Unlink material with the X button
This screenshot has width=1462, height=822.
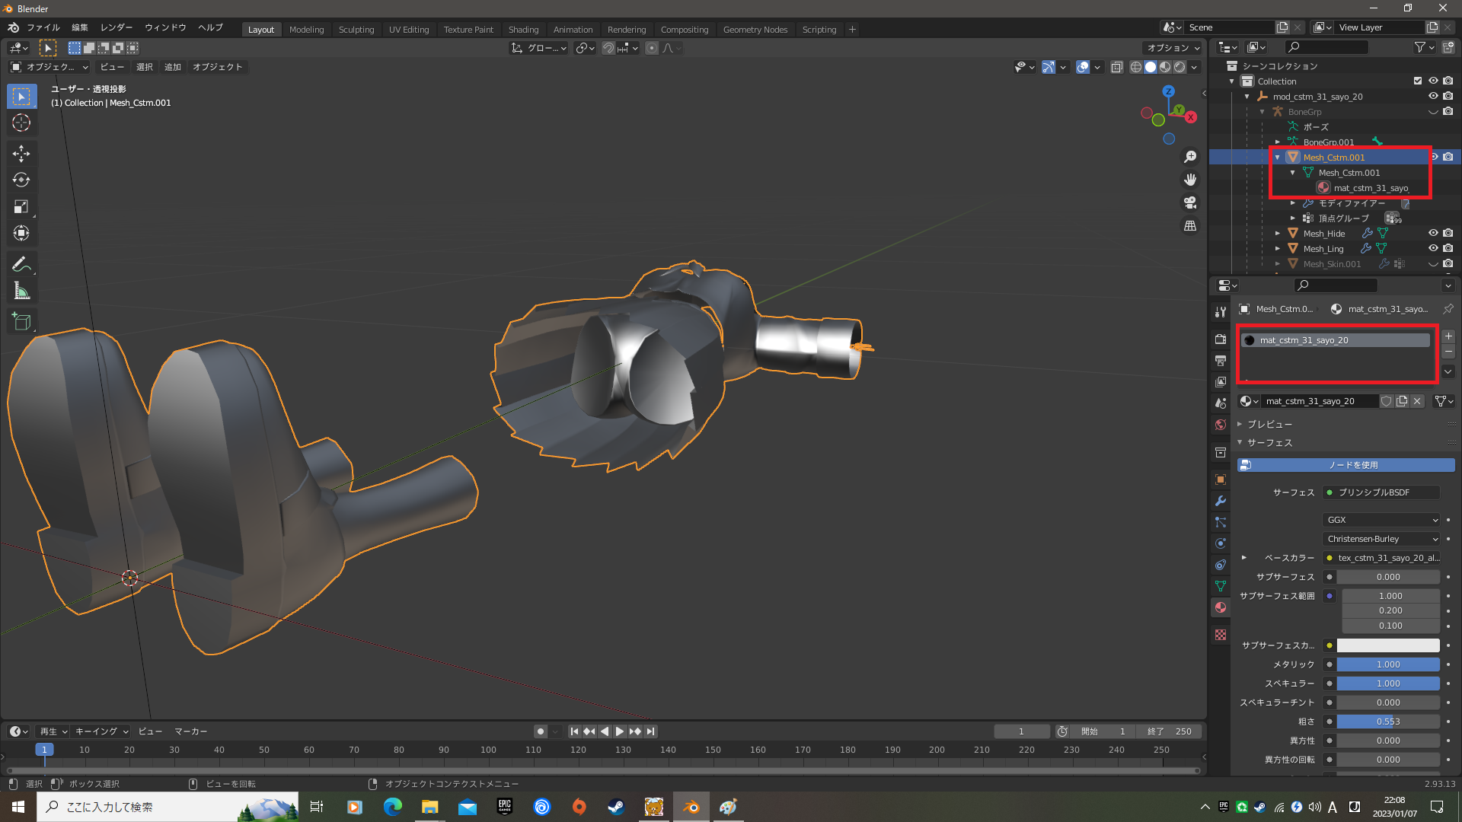tap(1417, 401)
